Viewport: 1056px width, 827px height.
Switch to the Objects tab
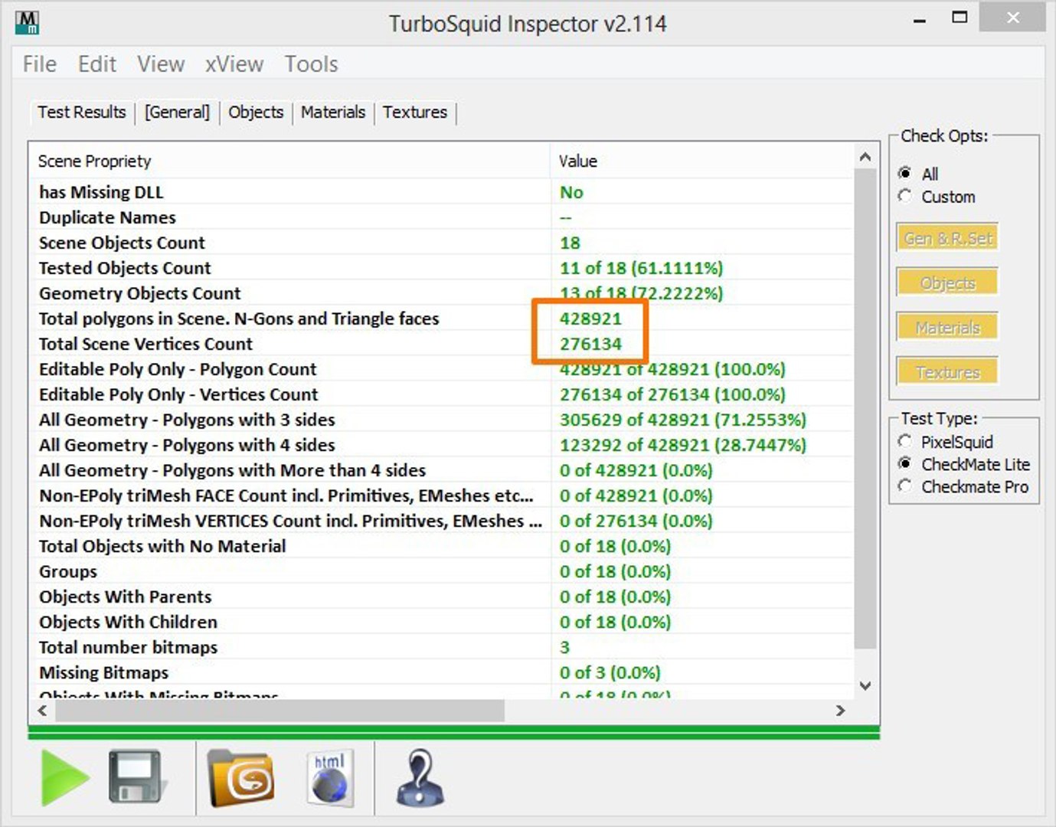click(256, 112)
